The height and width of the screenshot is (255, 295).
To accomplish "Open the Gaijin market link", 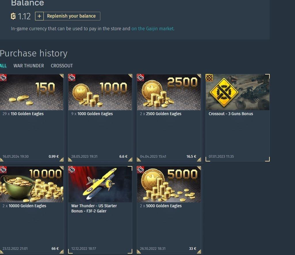I will tap(153, 28).
